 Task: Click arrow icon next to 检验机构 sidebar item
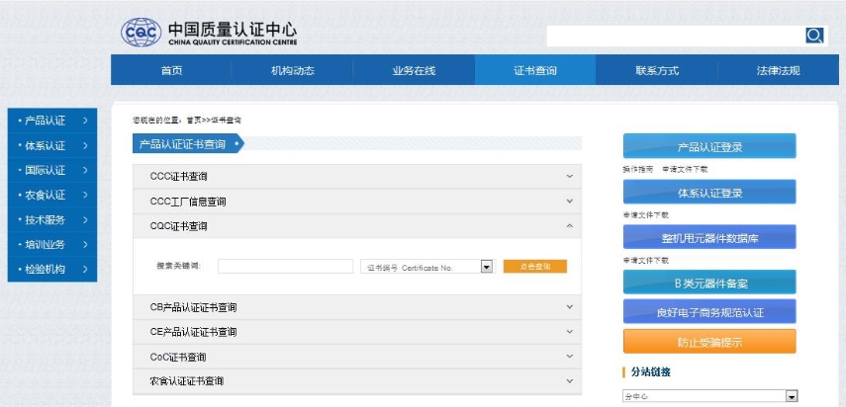(86, 269)
